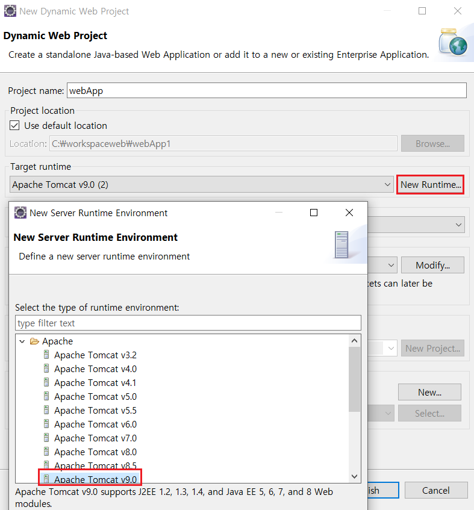Select Apache Tomcat v9.0 runtime
474x510 pixels.
click(95, 479)
